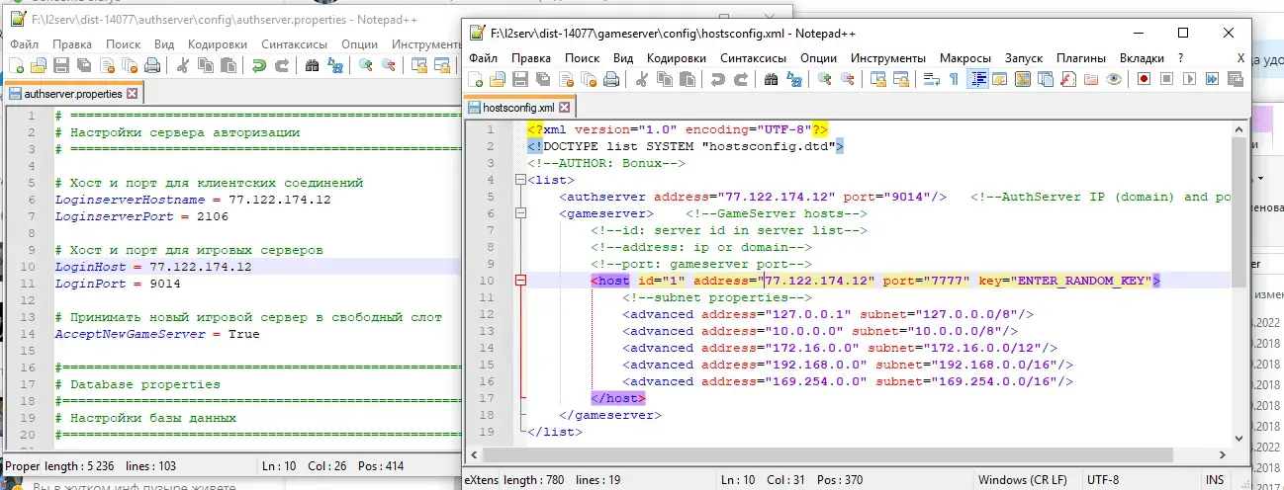Toggle the Indent Guide toolbar button
Viewport: 1284px width, 490px height.
coord(977,79)
